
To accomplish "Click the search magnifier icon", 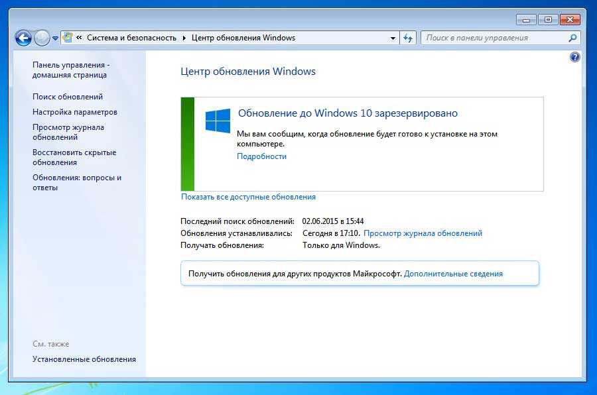I will (x=573, y=38).
